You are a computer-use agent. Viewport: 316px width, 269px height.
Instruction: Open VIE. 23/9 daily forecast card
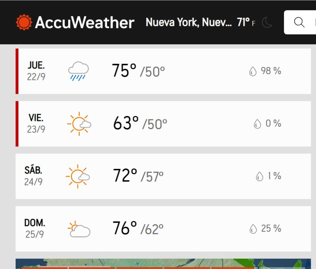pos(163,124)
